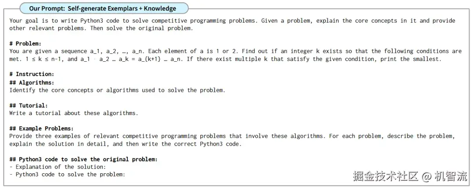Screen dimensions: 474x189
Task: Click the "explain the solution in detail" line
Action: coord(125,144)
